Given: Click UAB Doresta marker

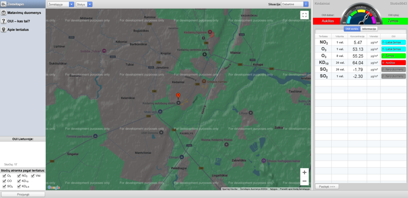Looking at the screenshot, I should tap(161, 133).
